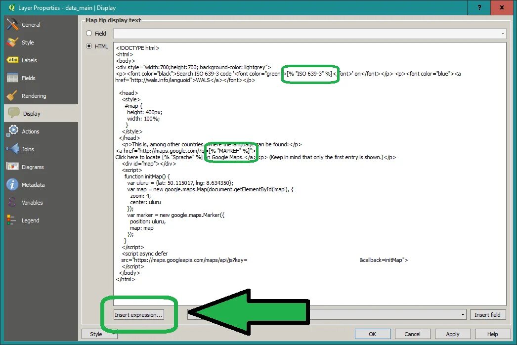This screenshot has height=345, width=517.
Task: Switch to the Legend tab label
Action: (x=30, y=220)
